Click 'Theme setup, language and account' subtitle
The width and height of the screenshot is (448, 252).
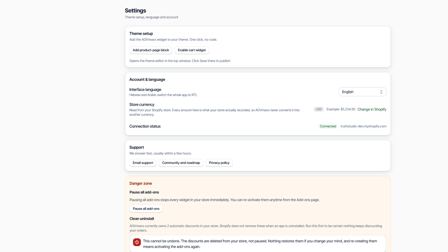click(151, 17)
